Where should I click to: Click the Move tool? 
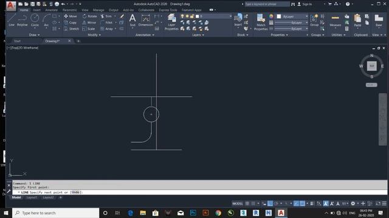coord(71,16)
